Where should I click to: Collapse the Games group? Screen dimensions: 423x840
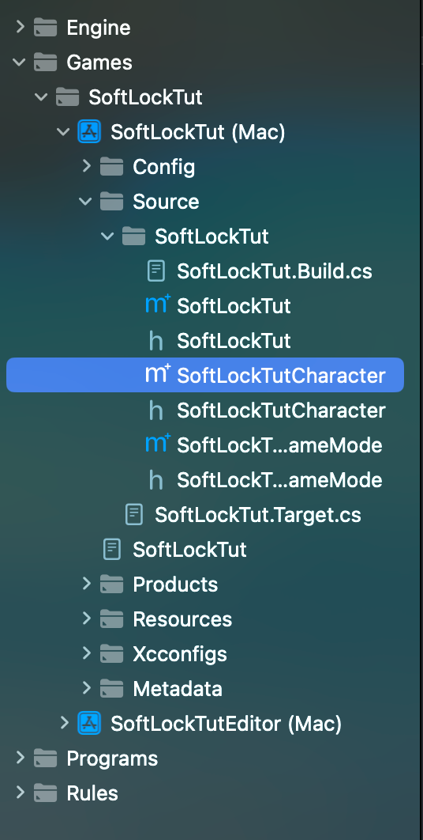click(x=20, y=62)
